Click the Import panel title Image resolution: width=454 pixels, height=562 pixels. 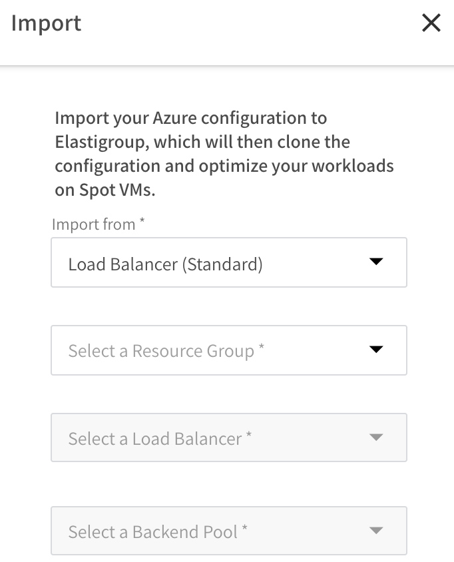46,23
